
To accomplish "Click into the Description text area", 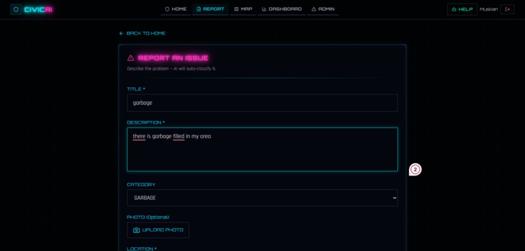I will click(x=262, y=150).
